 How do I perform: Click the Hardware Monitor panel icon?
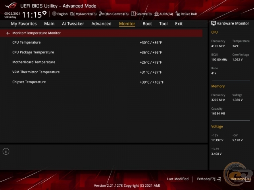[214, 23]
